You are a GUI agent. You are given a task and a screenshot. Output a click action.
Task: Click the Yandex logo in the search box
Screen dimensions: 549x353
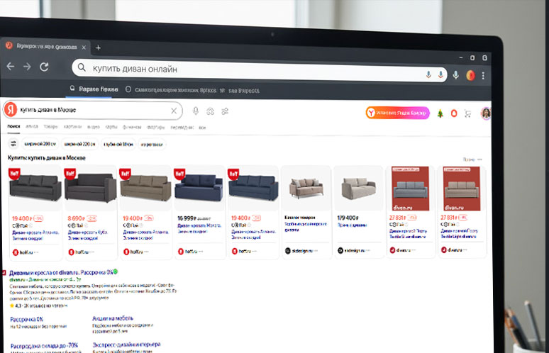click(x=11, y=111)
